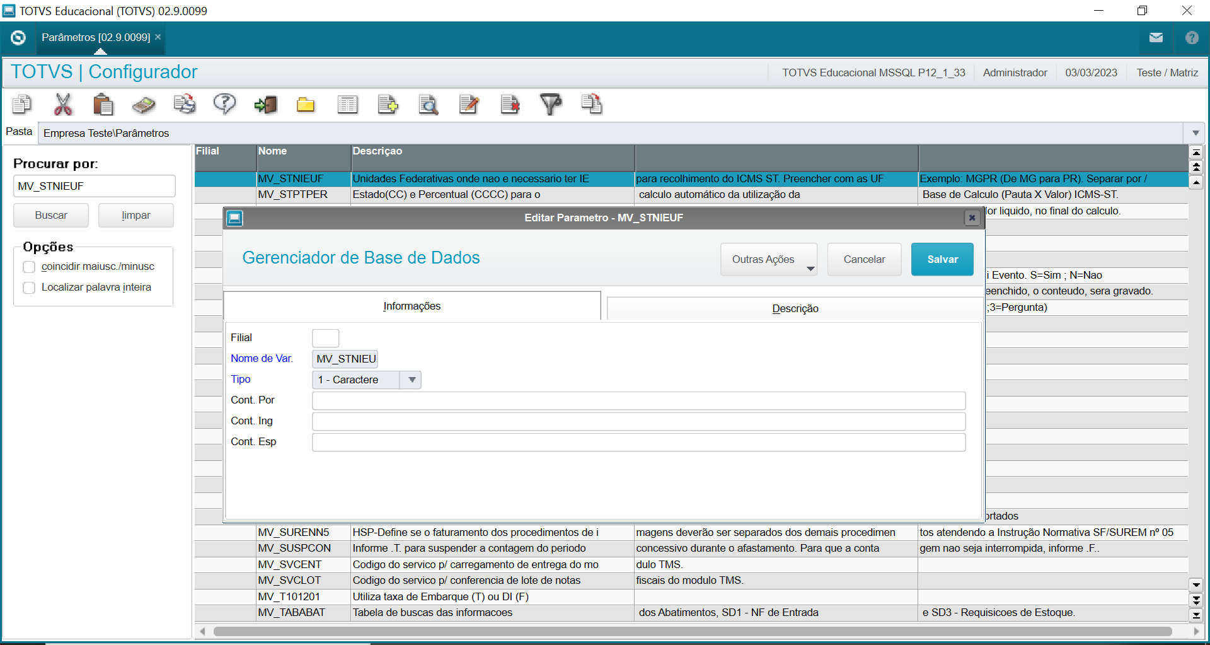The image size is (1210, 645).
Task: Click the Salvar button
Action: (x=942, y=259)
